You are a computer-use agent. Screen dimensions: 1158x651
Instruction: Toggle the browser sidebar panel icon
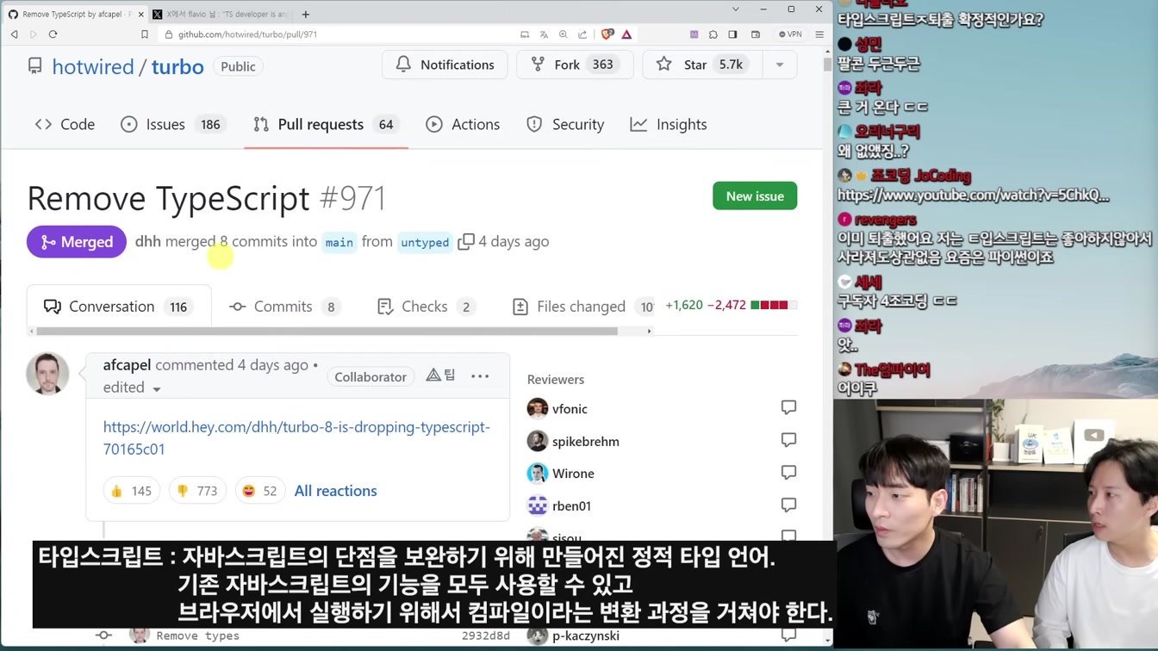pos(732,34)
